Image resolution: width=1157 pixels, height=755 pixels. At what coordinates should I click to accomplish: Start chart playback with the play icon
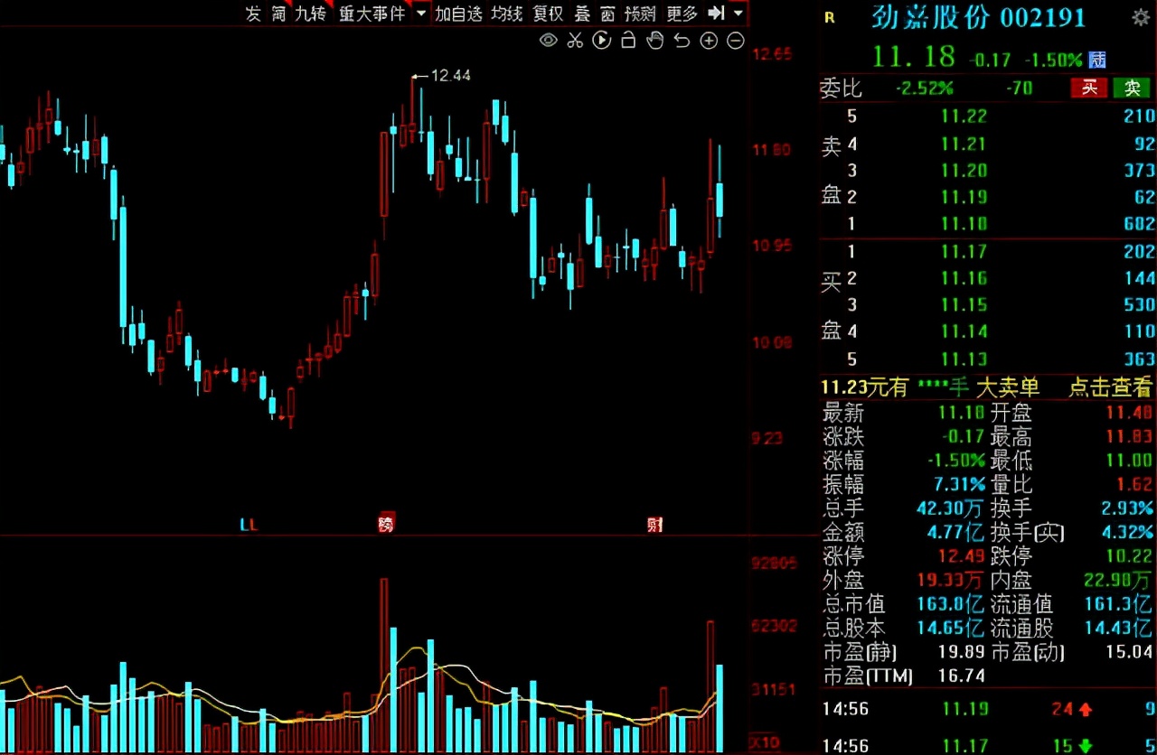pyautogui.click(x=602, y=41)
